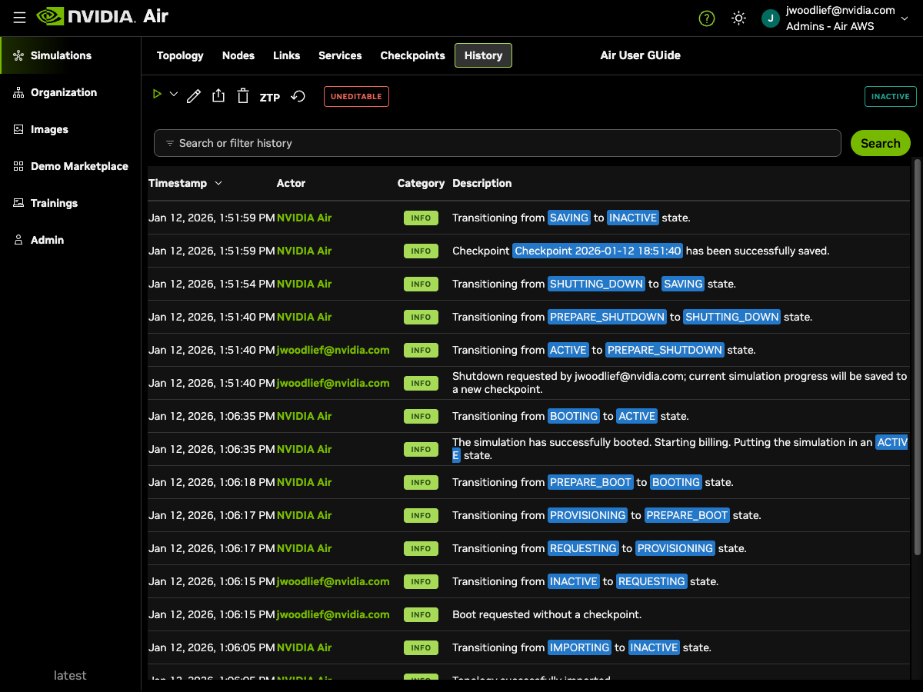Open Organization from the sidebar
This screenshot has height=692, width=923.
(x=65, y=92)
